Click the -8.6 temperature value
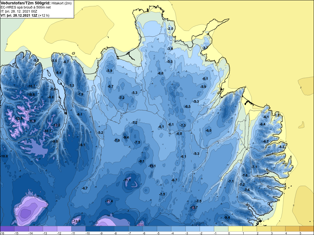 (51, 97)
